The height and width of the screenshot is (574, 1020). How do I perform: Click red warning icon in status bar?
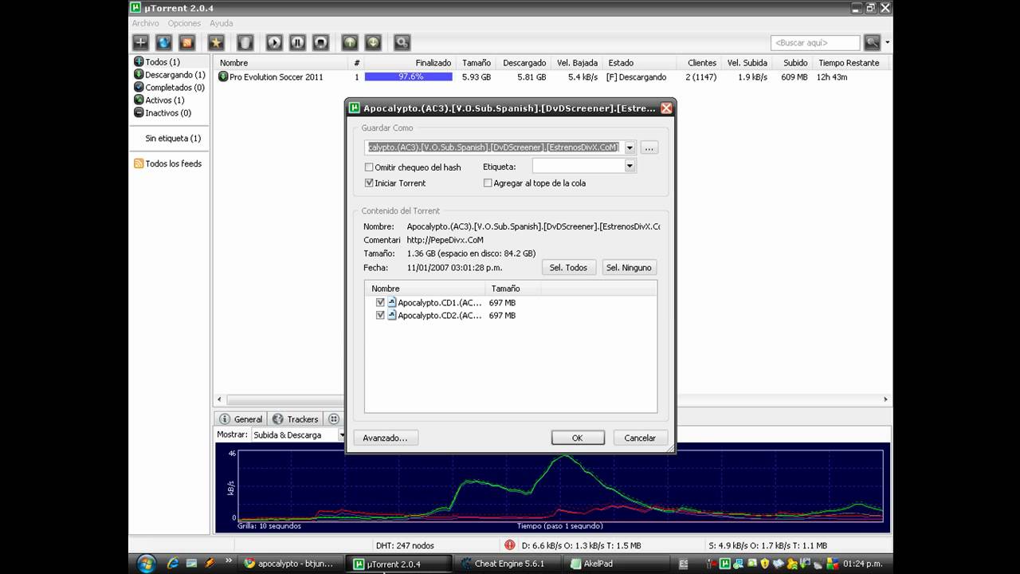(510, 545)
